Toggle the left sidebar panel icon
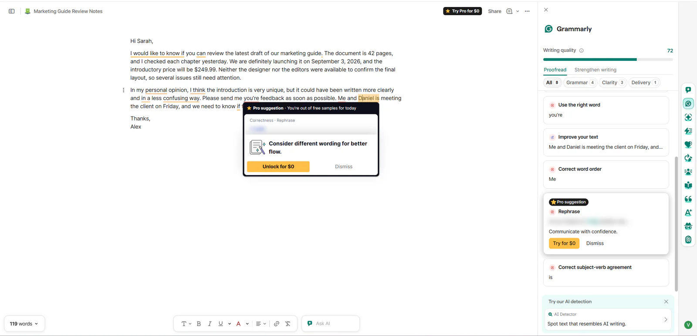 point(12,11)
